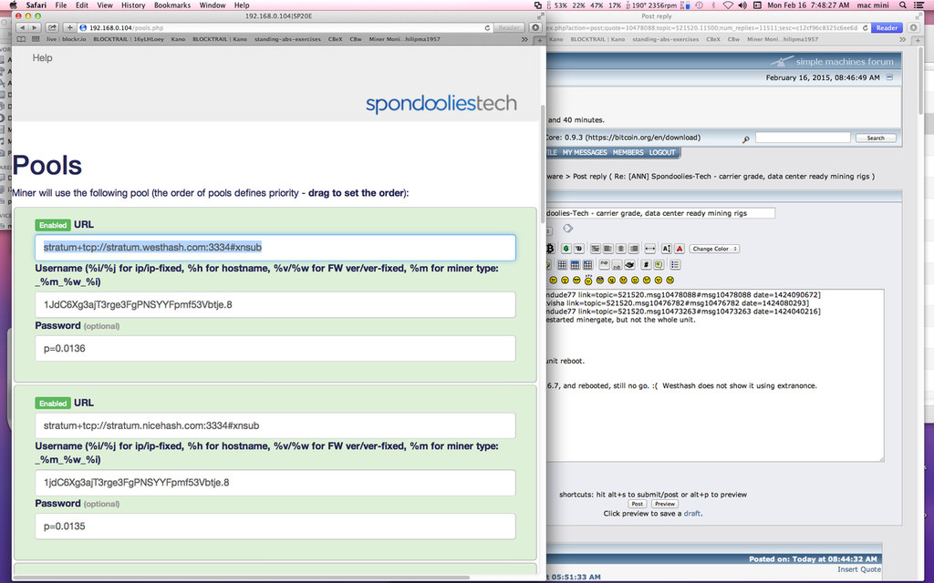Click the forum search magnifier icon
Screen dimensions: 934x583
click(x=746, y=139)
